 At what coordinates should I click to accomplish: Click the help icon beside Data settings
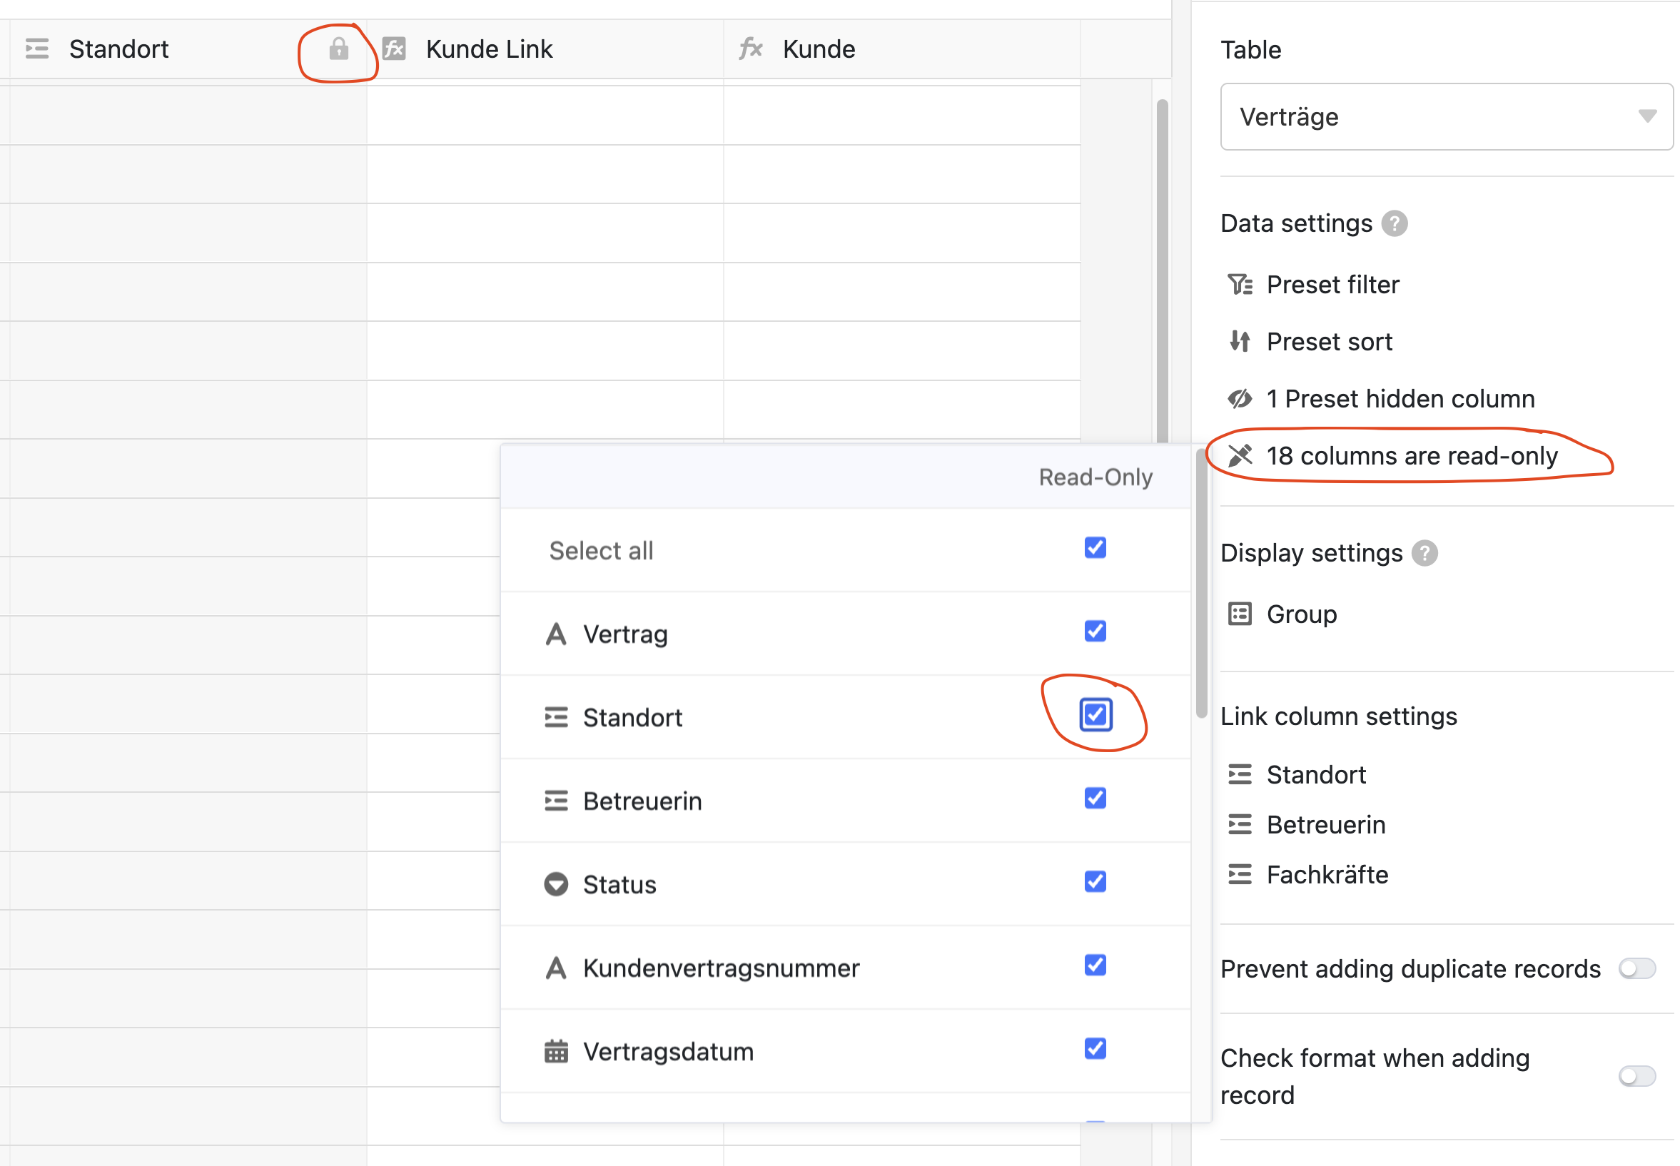[1395, 223]
